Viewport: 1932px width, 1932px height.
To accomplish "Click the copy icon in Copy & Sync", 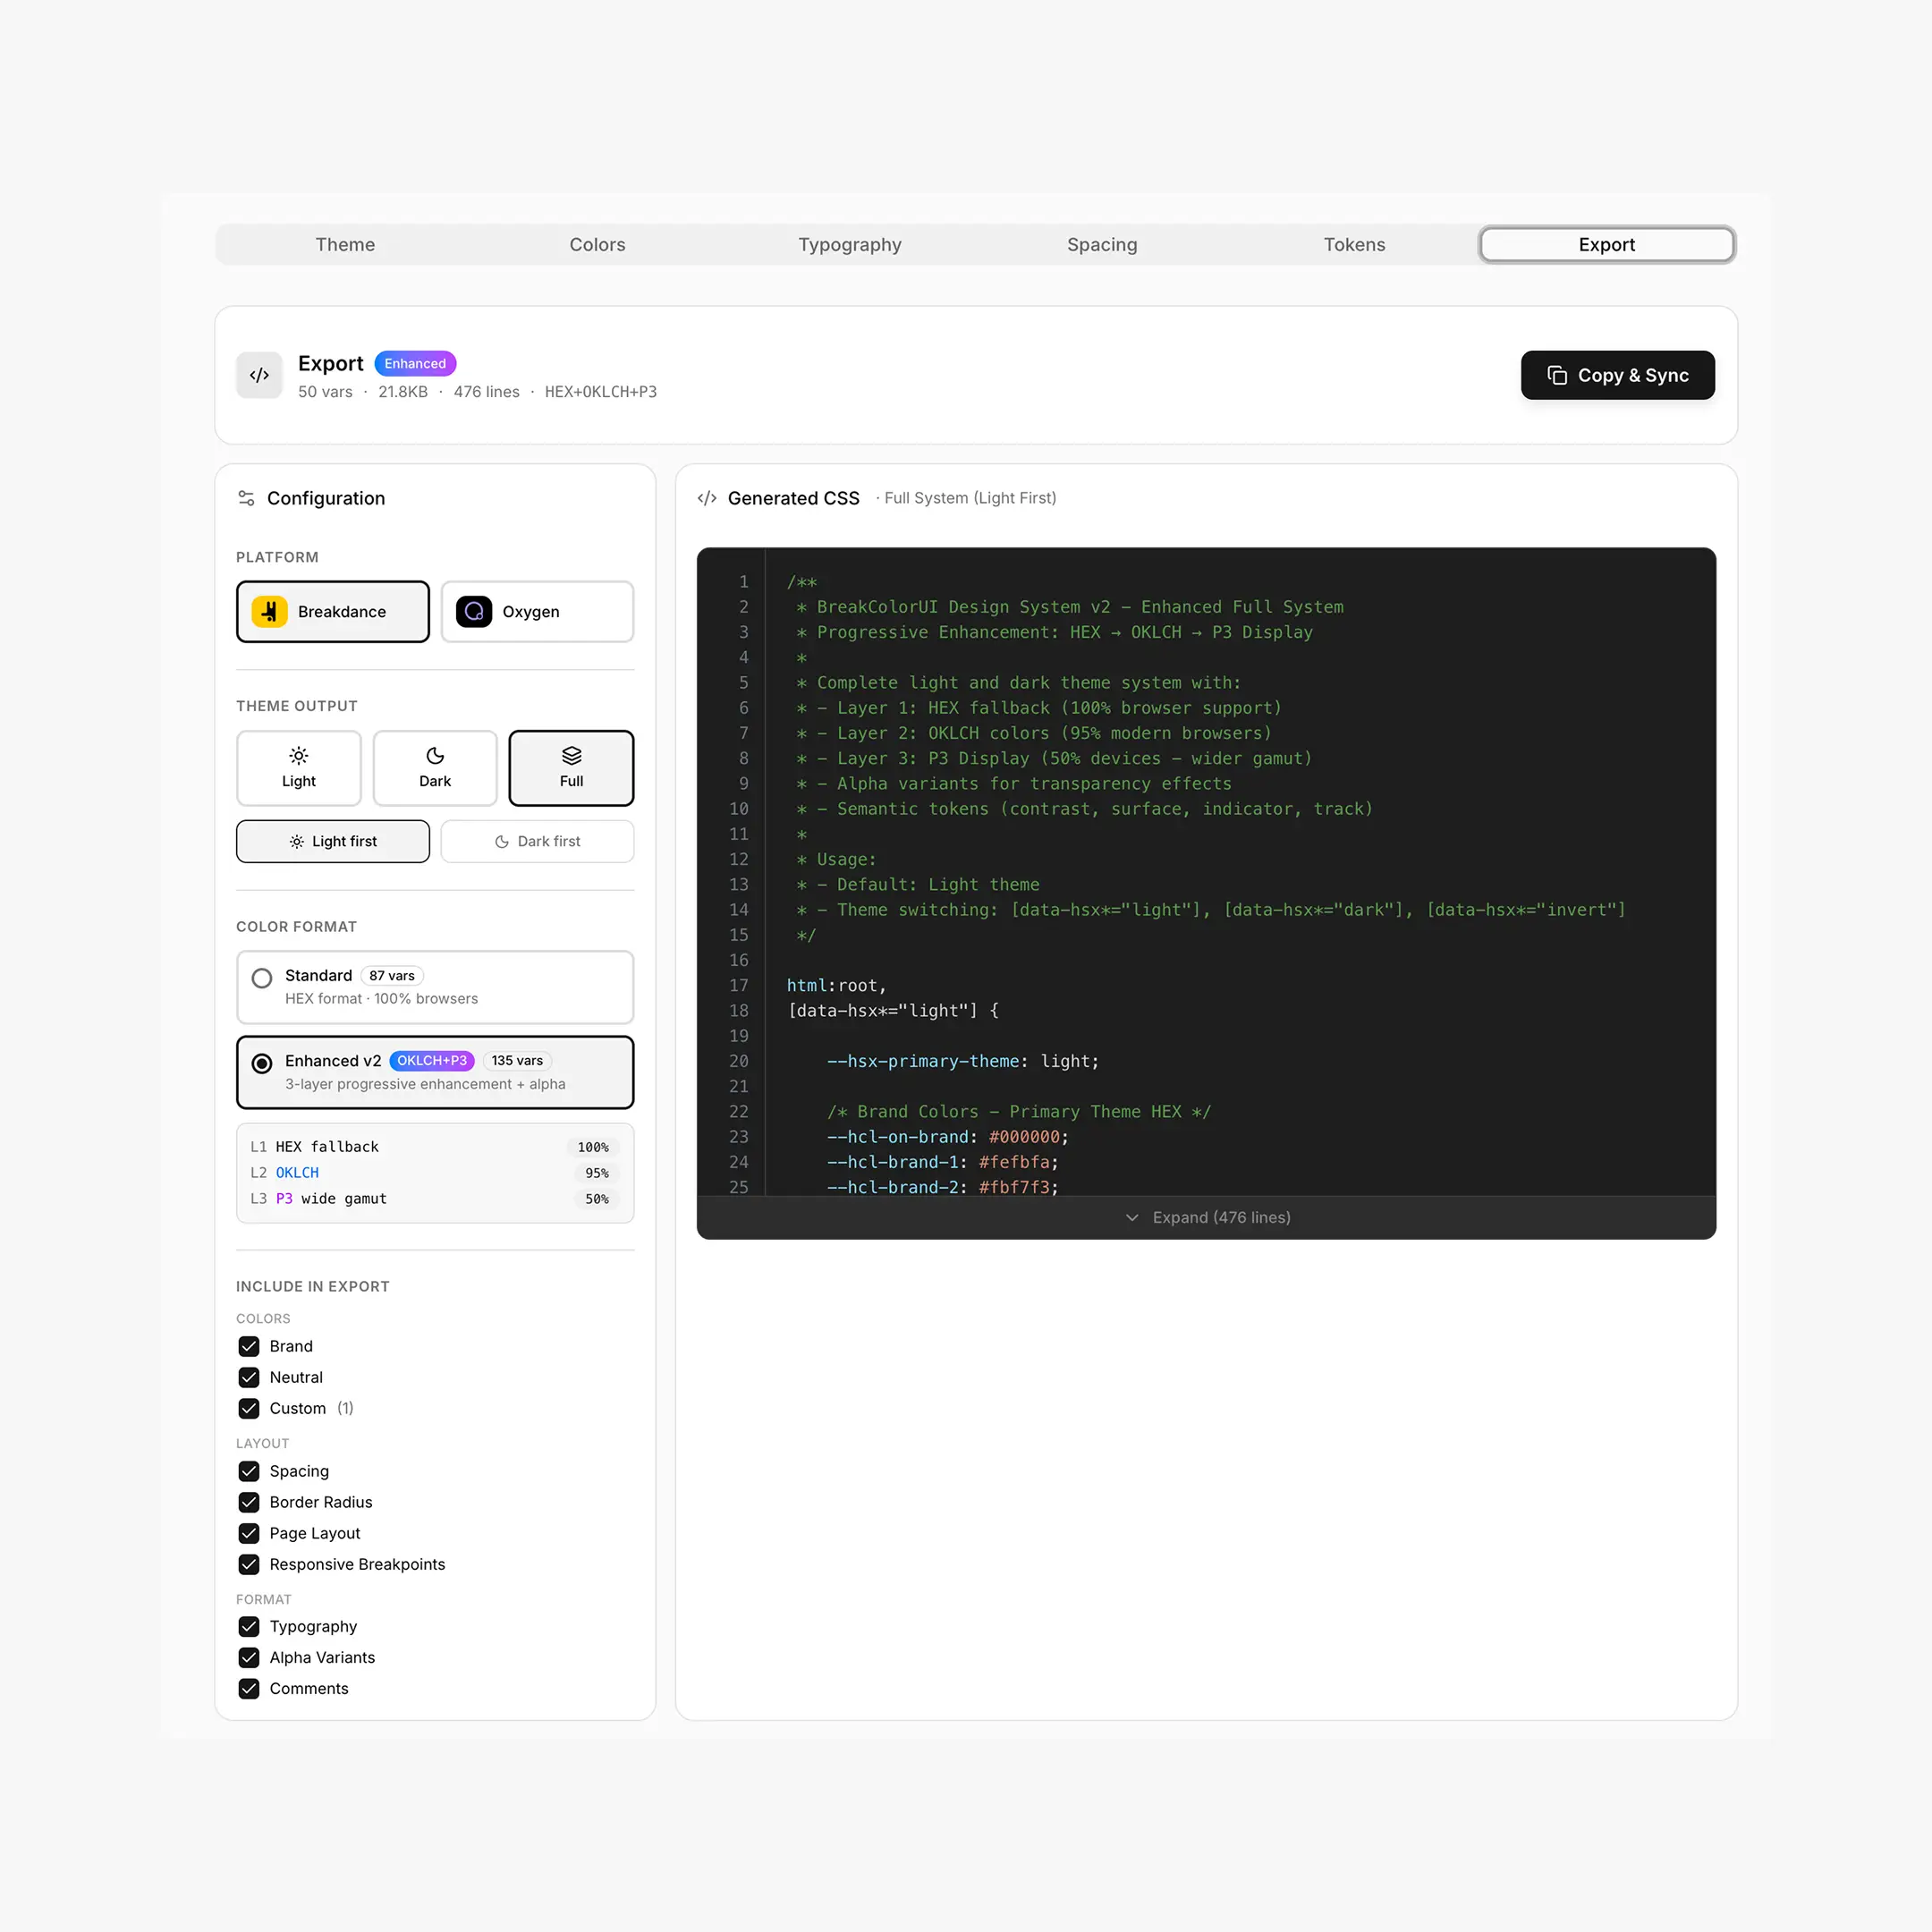I will (x=1557, y=375).
